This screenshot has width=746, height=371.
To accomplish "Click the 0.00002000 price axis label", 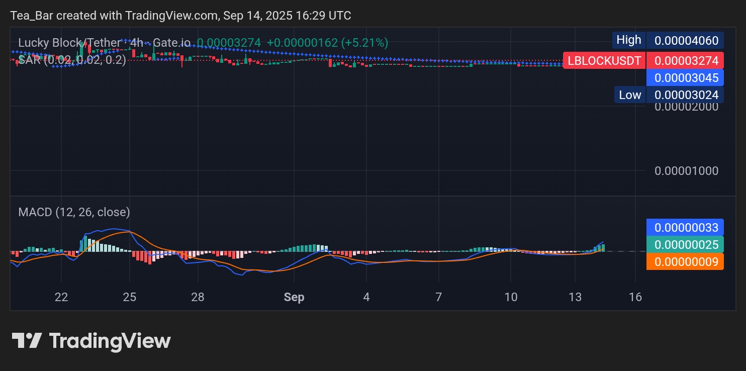I will point(686,107).
